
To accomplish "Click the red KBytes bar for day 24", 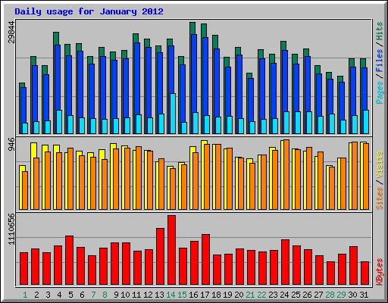I will 285,262.
